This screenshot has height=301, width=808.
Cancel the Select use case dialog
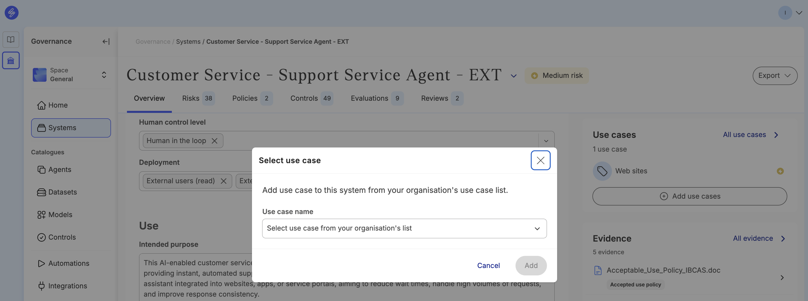pyautogui.click(x=488, y=266)
